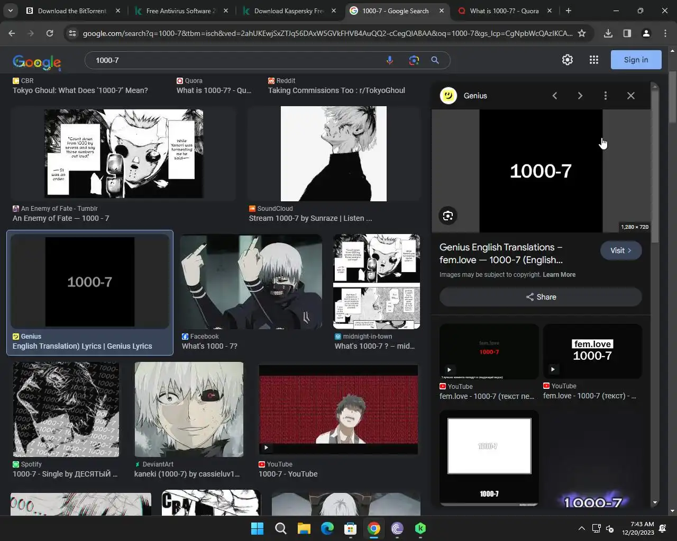Go back to the previous page
Viewport: 677px width, 541px height.
click(12, 33)
